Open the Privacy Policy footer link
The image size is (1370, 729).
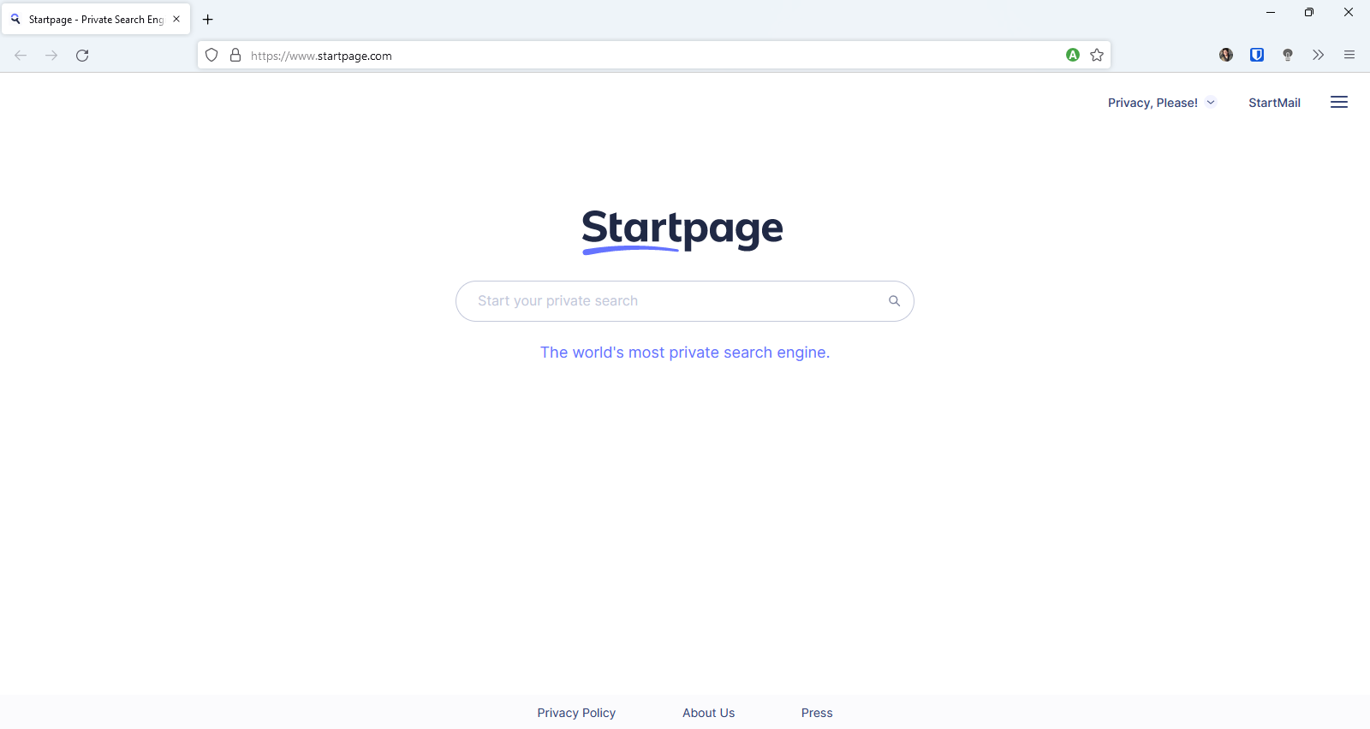[576, 713]
